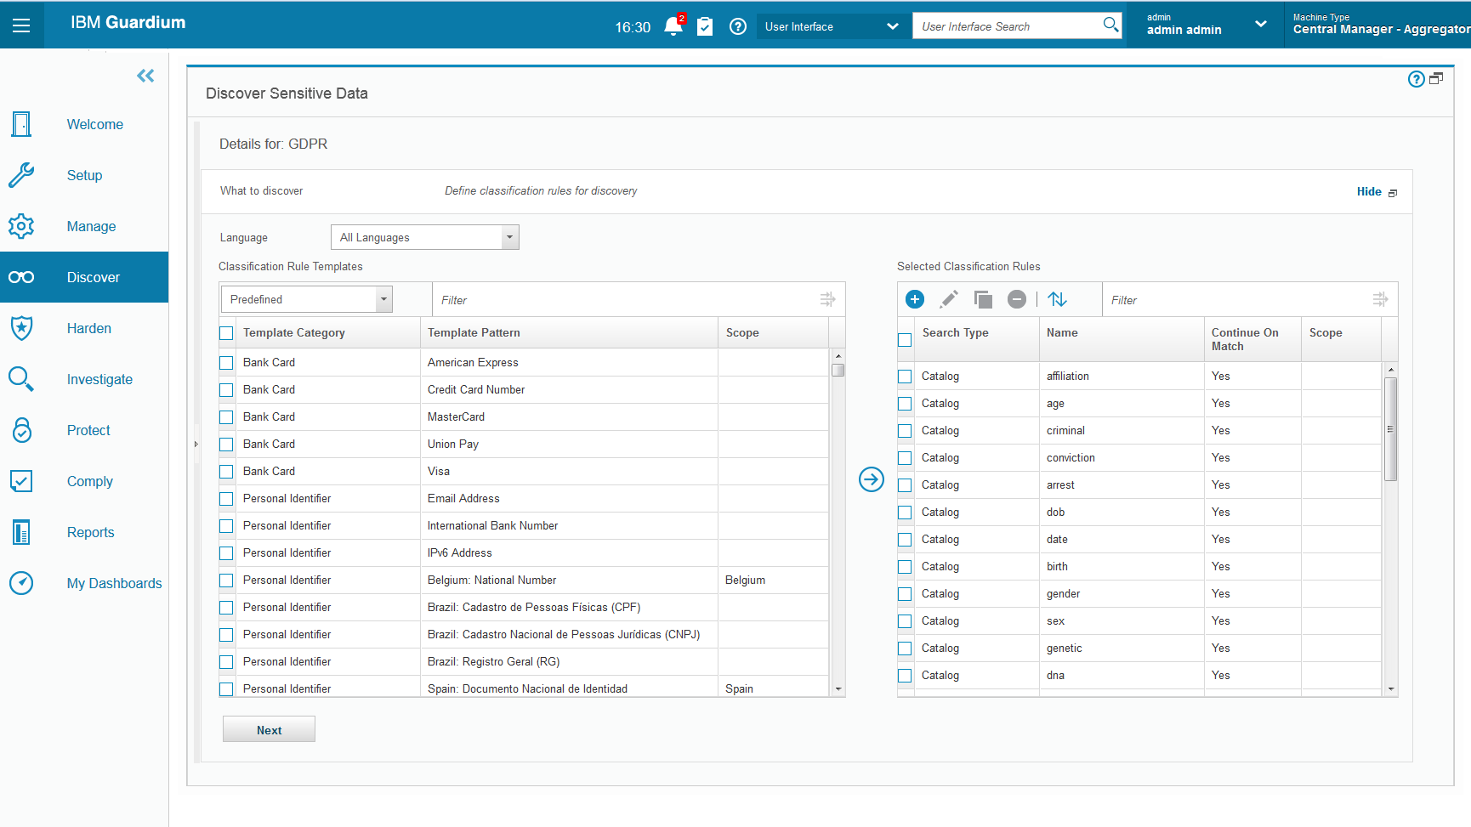Select the Email Address template checkbox

(x=226, y=499)
